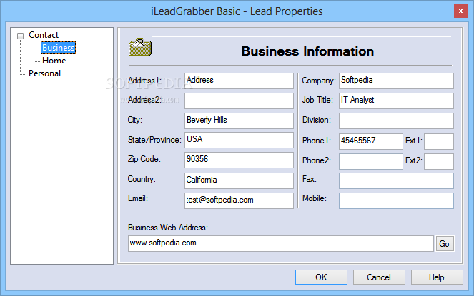The height and width of the screenshot is (296, 474).
Task: Click the empty Mobile field
Action: point(396,200)
